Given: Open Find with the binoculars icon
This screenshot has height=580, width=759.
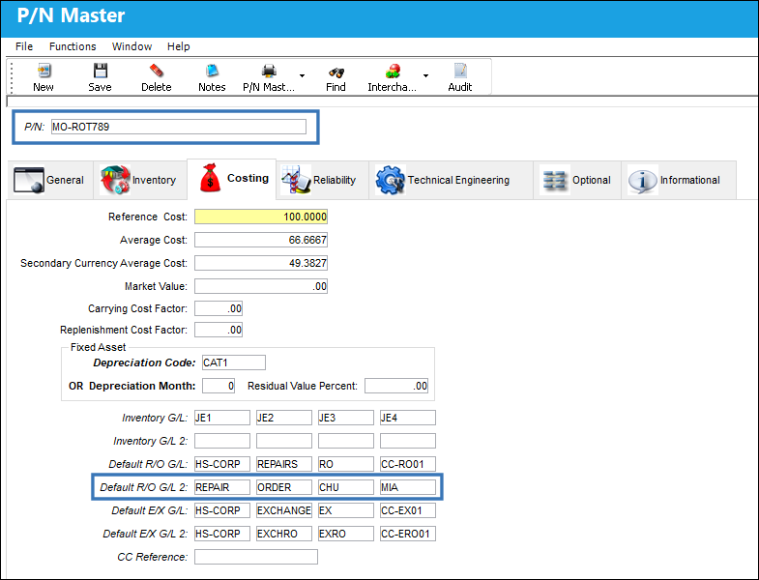Looking at the screenshot, I should (x=336, y=72).
